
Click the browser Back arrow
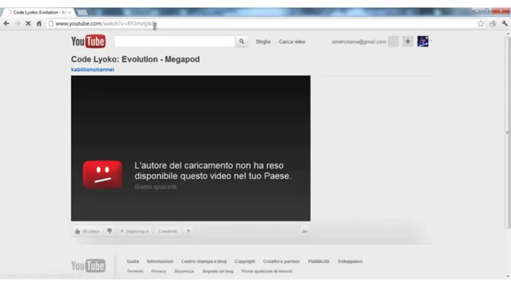pos(6,24)
